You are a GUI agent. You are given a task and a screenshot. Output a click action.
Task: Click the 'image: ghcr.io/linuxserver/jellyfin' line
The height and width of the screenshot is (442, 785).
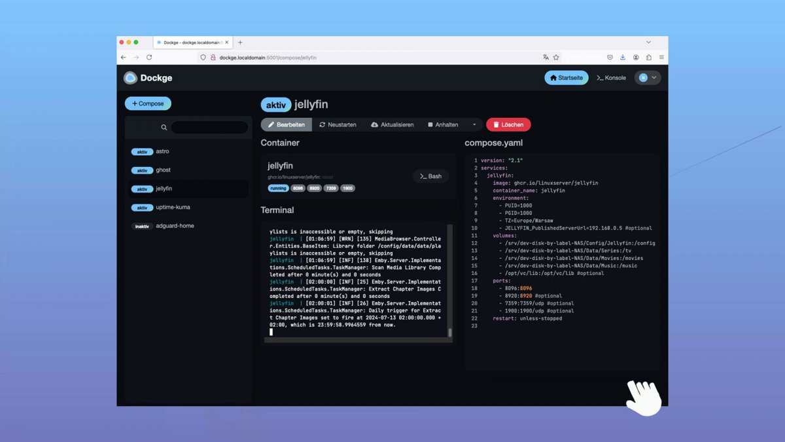tap(546, 183)
